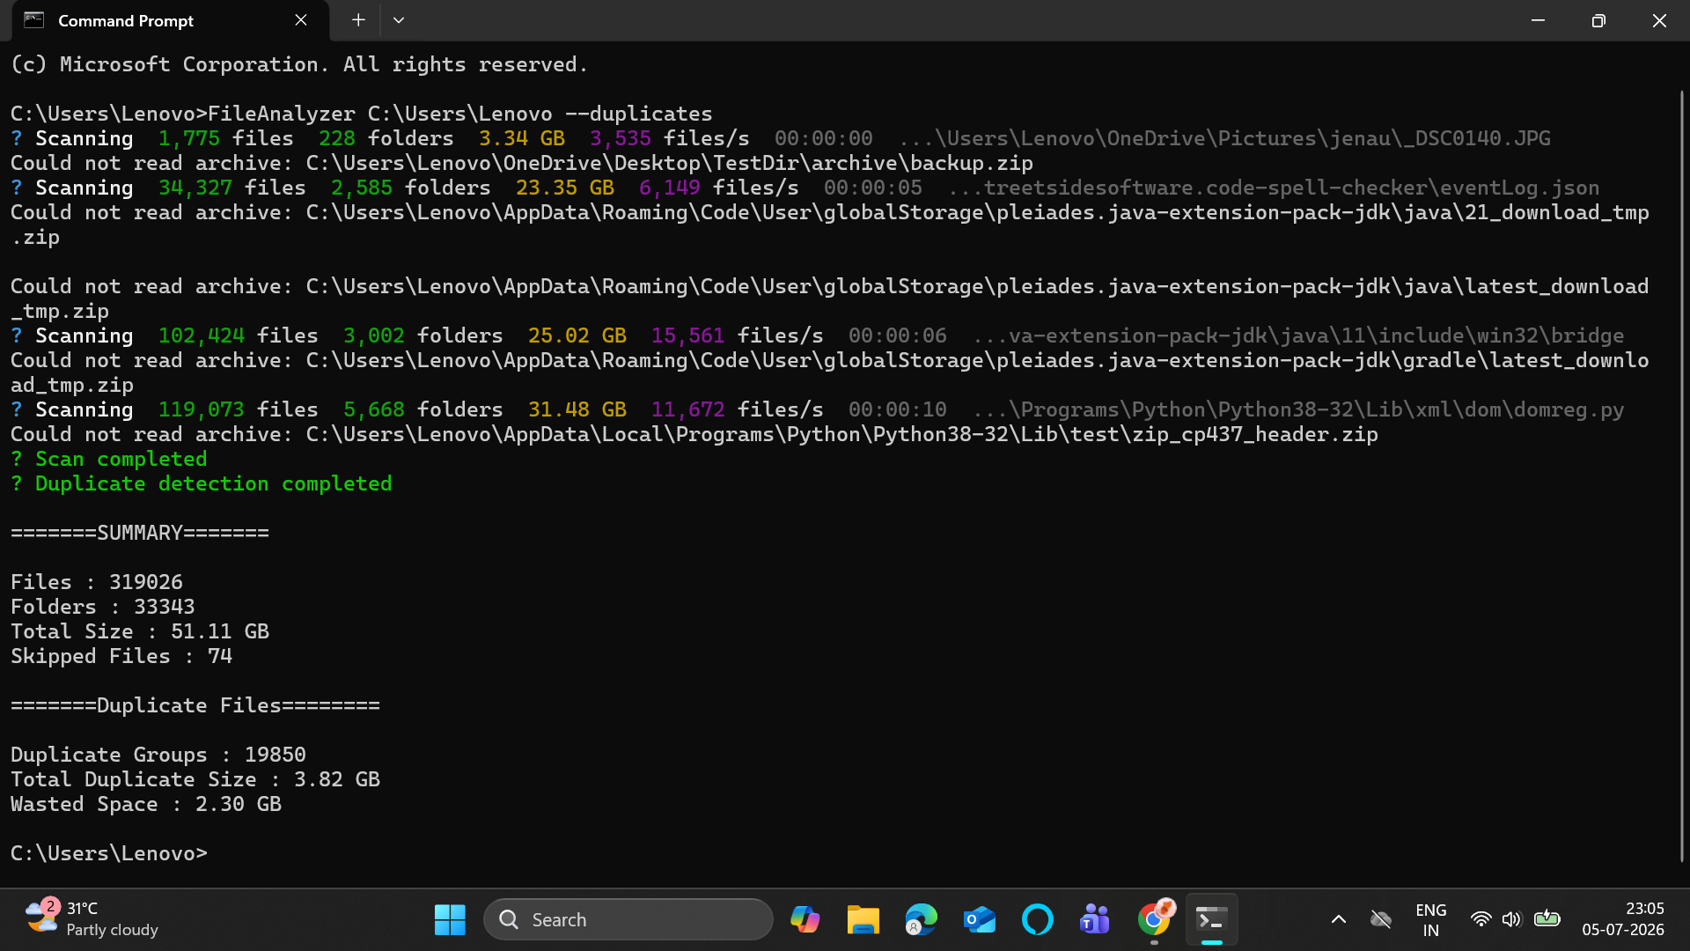Open a new terminal tab with plus button
This screenshot has width=1690, height=951.
(x=358, y=19)
